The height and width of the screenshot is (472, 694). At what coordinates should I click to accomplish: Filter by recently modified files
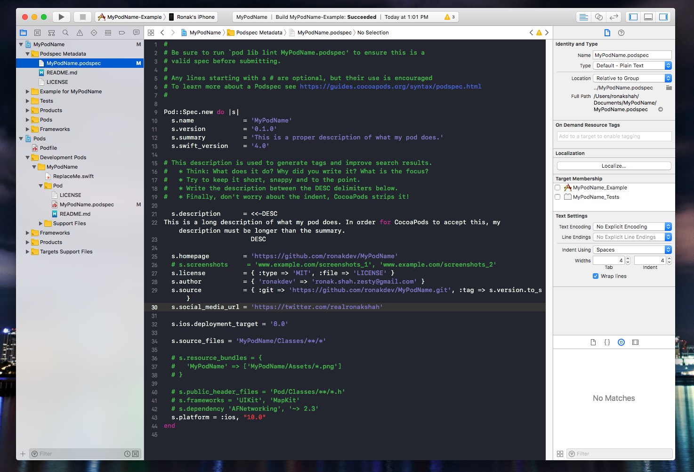click(127, 454)
